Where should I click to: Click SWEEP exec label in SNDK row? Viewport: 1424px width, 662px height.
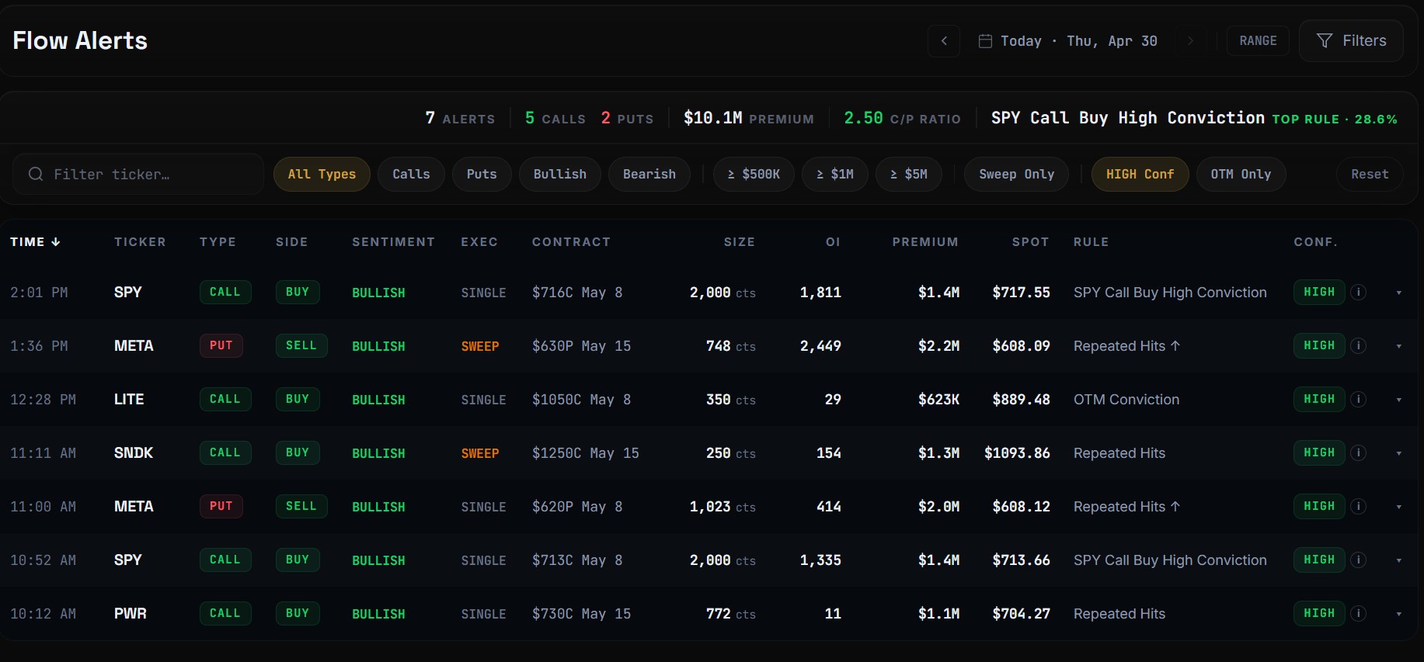(x=480, y=453)
